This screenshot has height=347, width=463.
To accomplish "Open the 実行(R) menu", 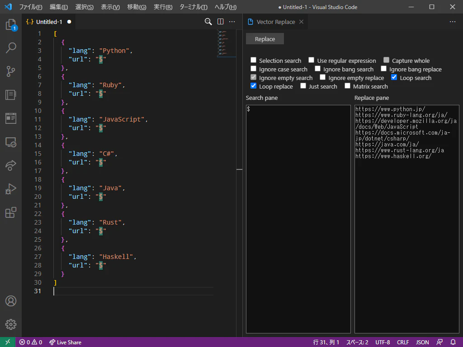I will click(x=163, y=7).
